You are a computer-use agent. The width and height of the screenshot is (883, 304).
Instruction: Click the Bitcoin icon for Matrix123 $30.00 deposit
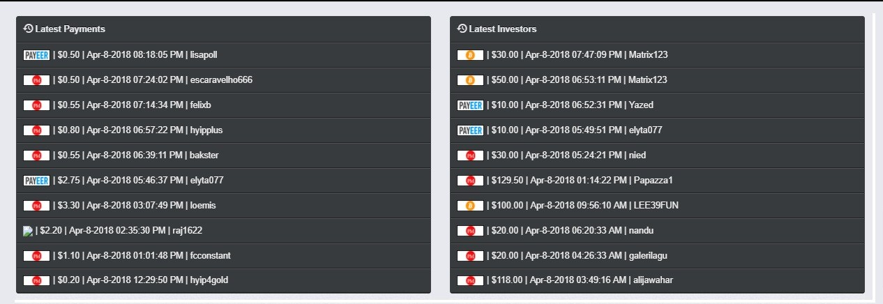pos(470,55)
